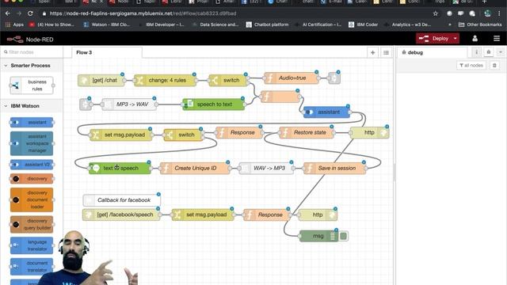Select the debug sidebar tab
Screen dimensions: 507x285
[x=432, y=52]
